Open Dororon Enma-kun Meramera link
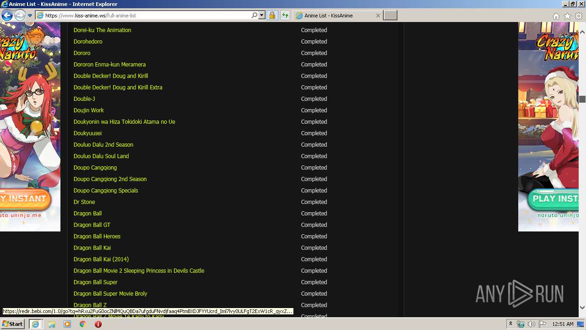586x330 pixels. (109, 65)
